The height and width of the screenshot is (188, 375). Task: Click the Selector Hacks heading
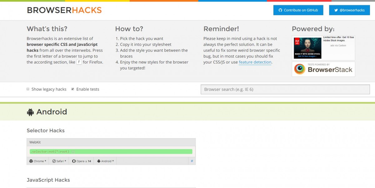[x=46, y=130]
